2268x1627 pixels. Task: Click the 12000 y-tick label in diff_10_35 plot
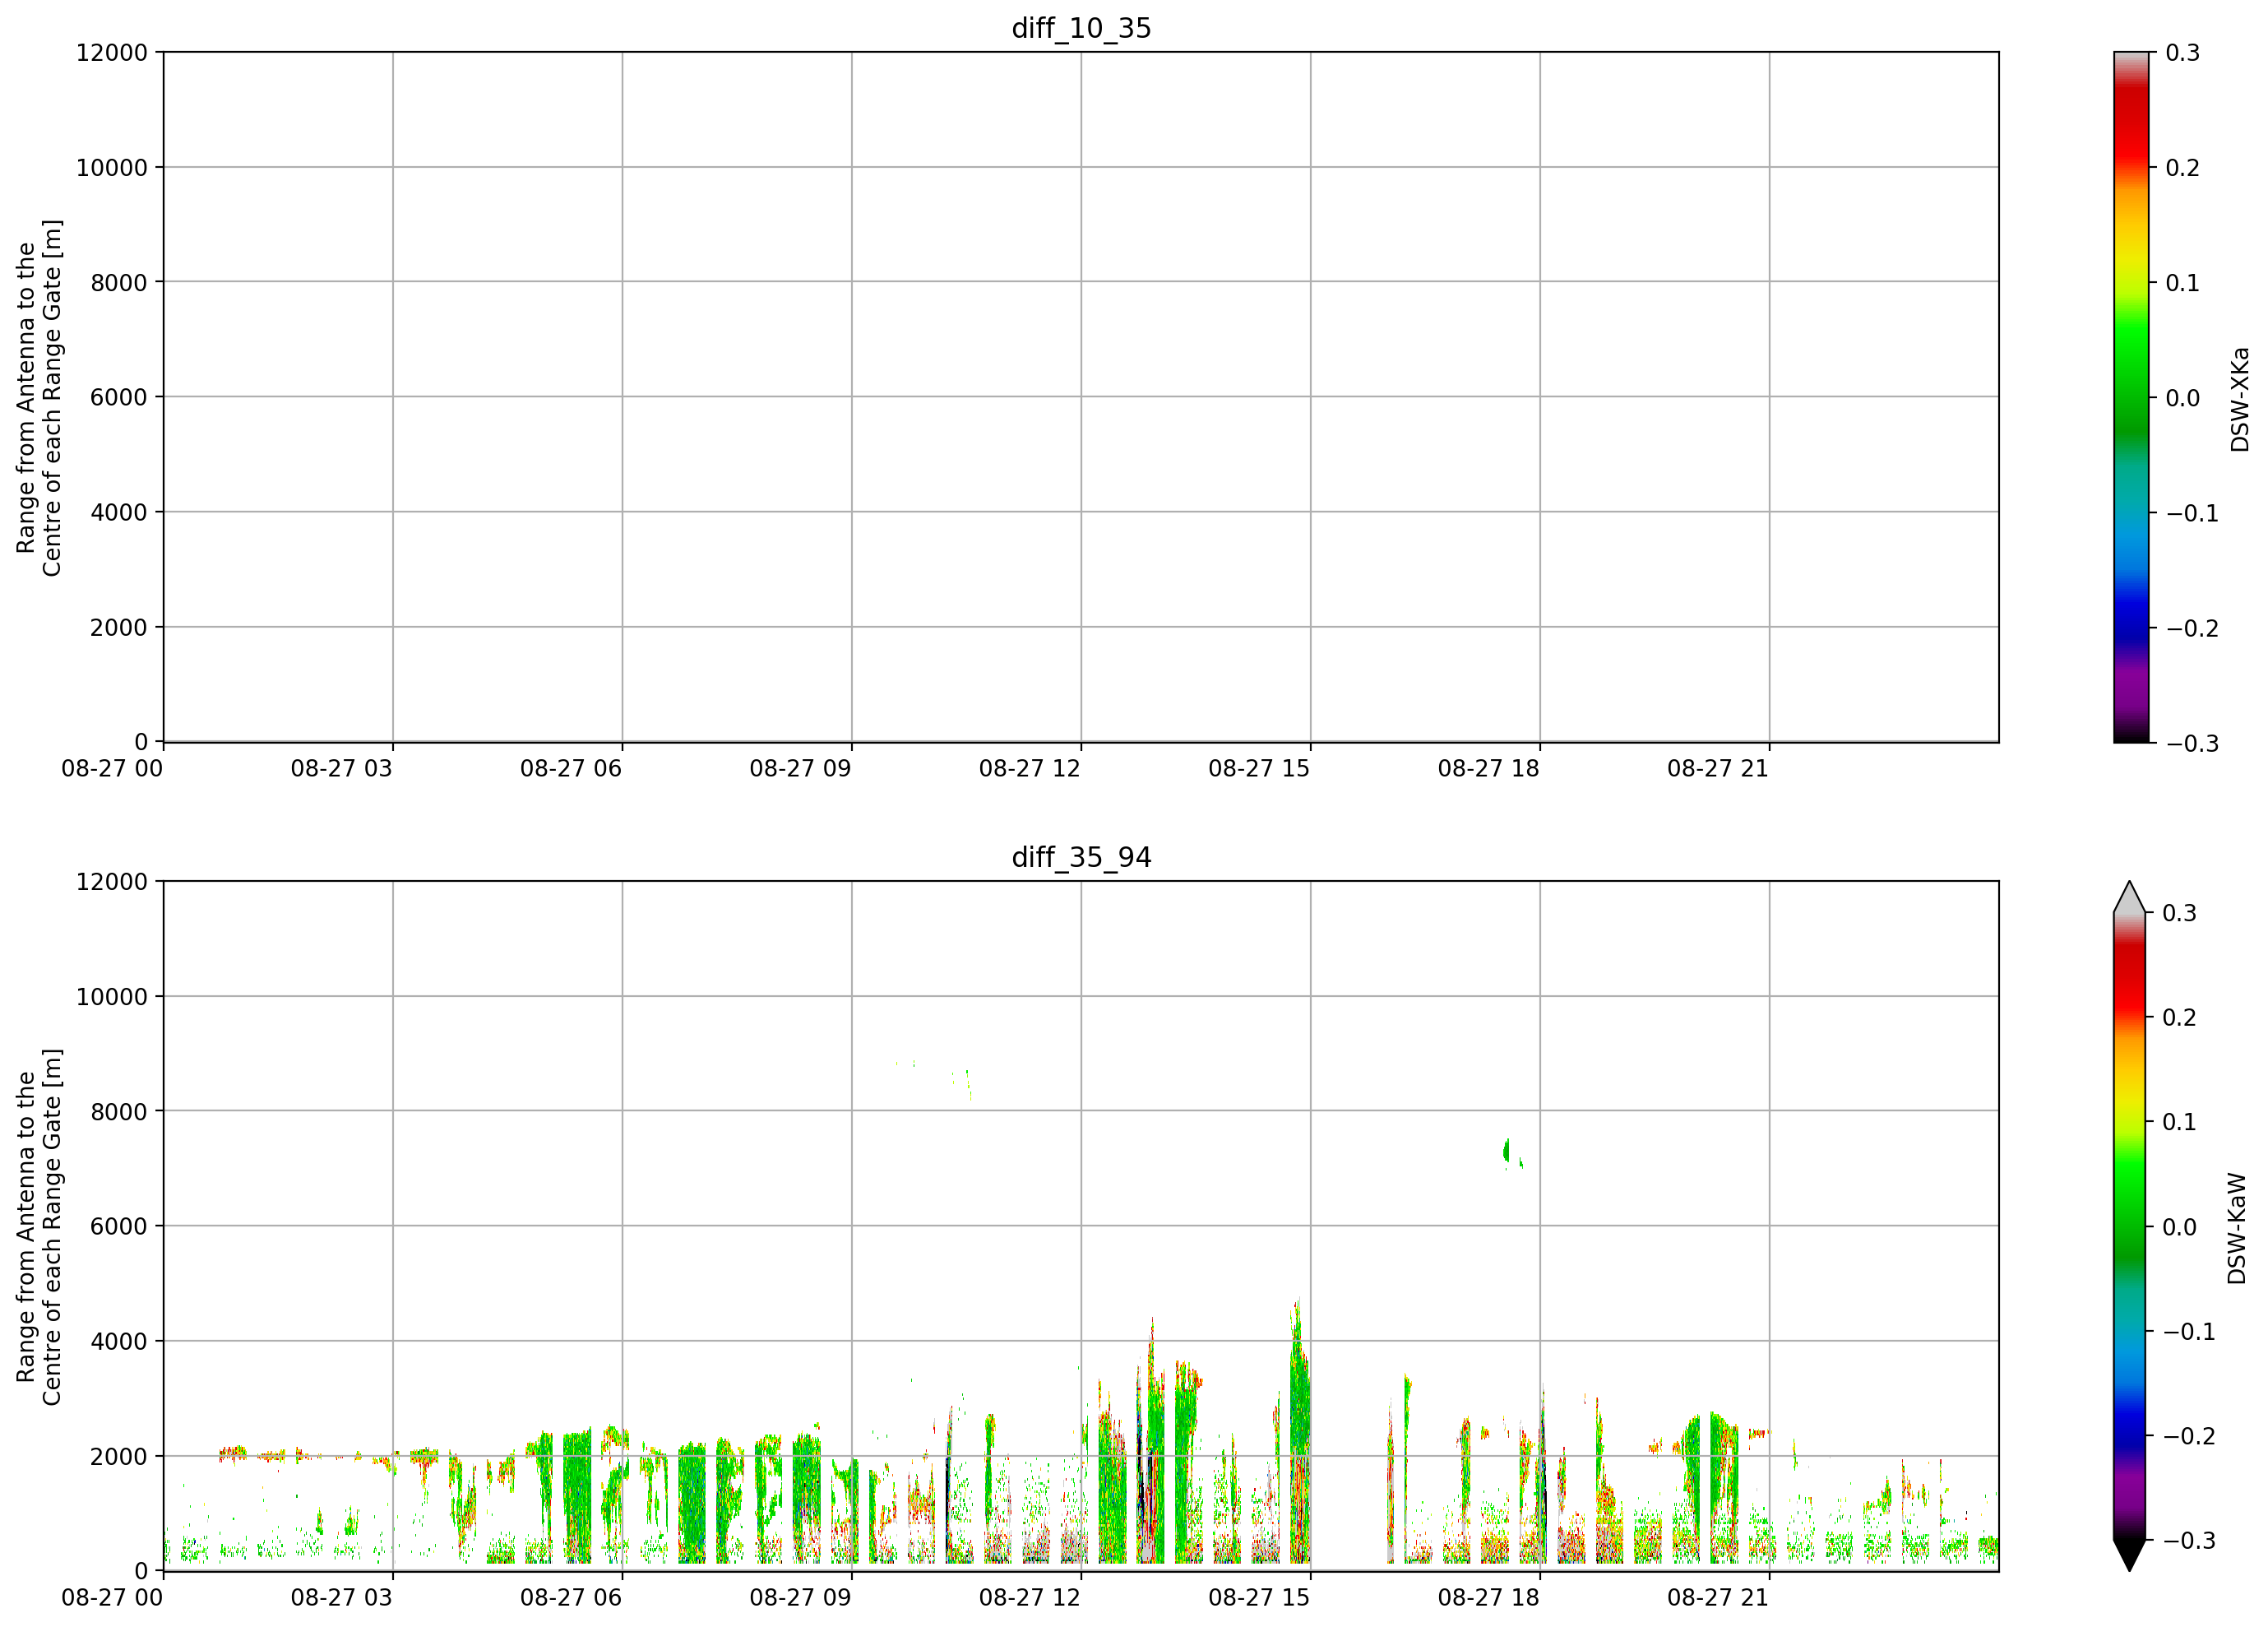[111, 52]
